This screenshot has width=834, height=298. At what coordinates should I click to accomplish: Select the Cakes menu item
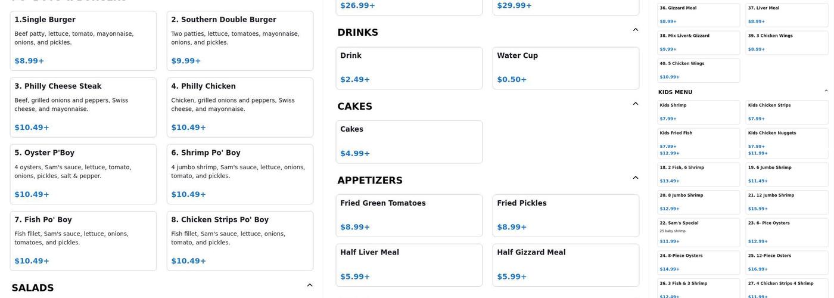409,142
